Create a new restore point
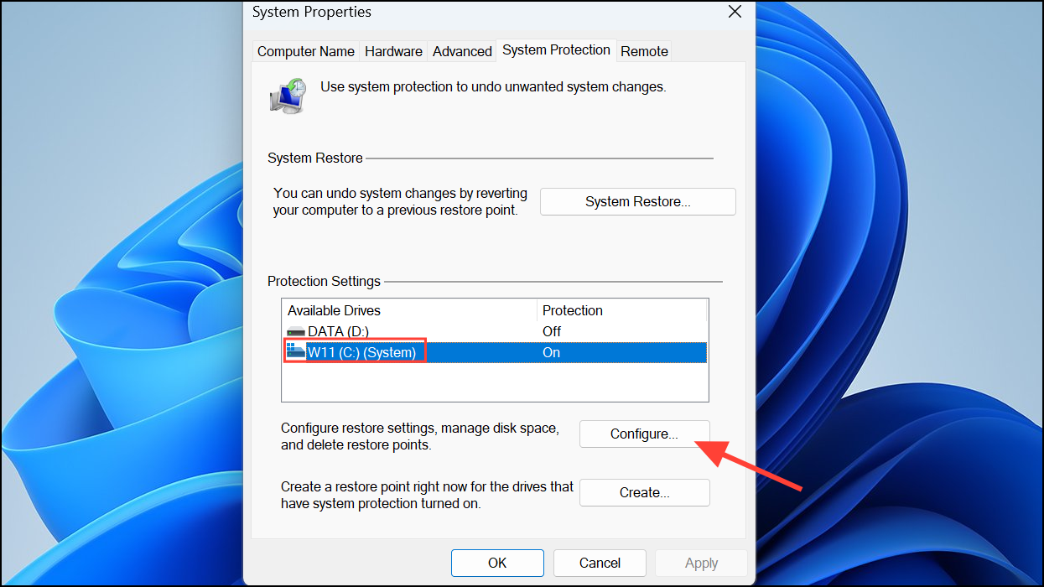1044x587 pixels. pyautogui.click(x=644, y=492)
